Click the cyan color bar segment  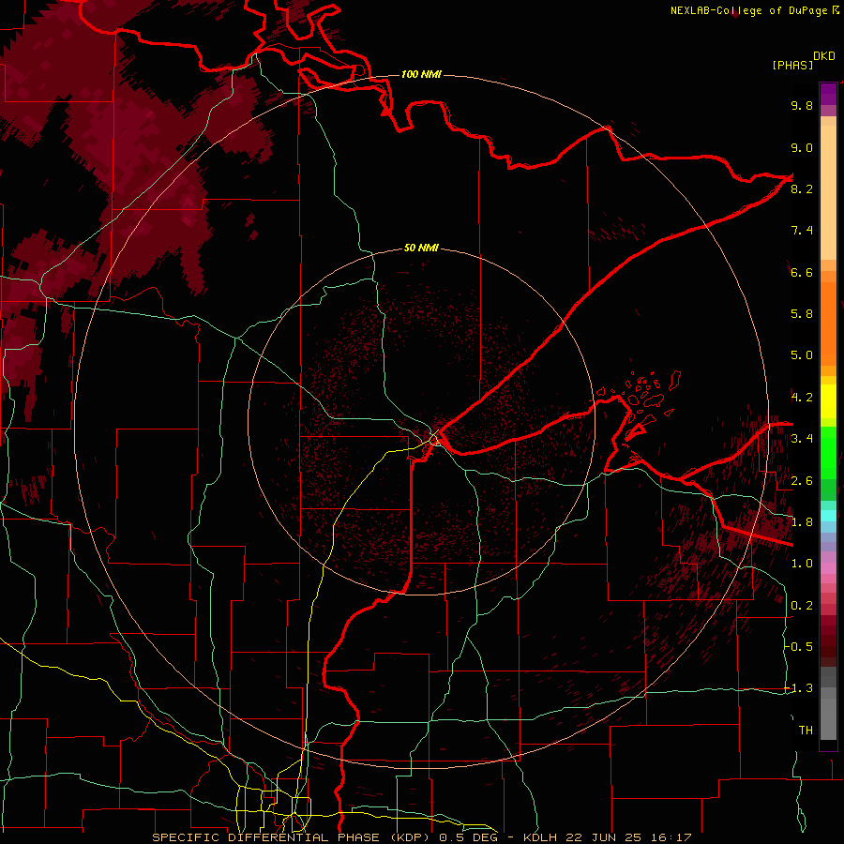tap(828, 516)
